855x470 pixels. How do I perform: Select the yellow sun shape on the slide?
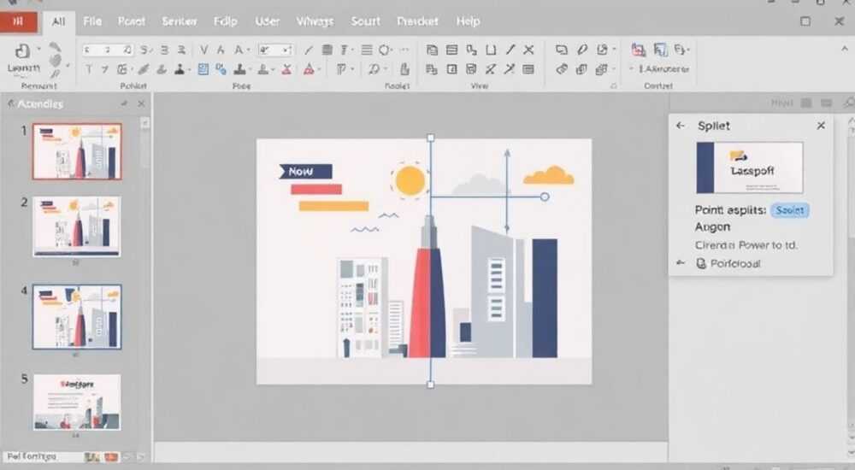click(x=410, y=180)
